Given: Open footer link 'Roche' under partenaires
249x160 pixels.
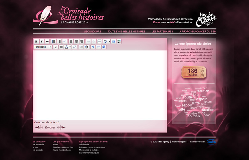Looking at the screenshot, I should click(56, 145).
